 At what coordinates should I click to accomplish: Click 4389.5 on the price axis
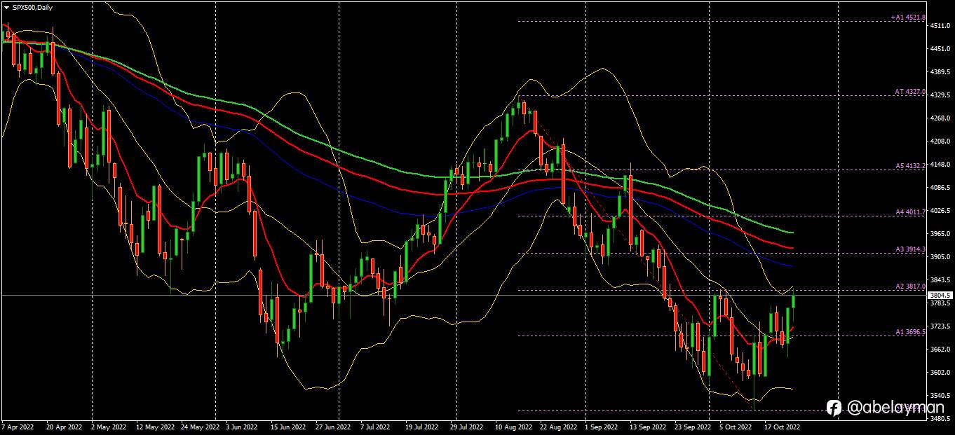(940, 71)
